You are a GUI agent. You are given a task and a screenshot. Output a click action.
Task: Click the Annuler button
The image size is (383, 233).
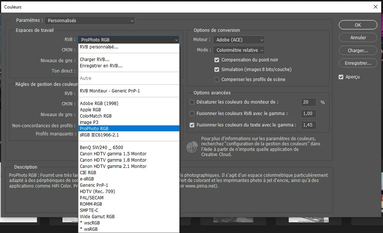point(358,38)
